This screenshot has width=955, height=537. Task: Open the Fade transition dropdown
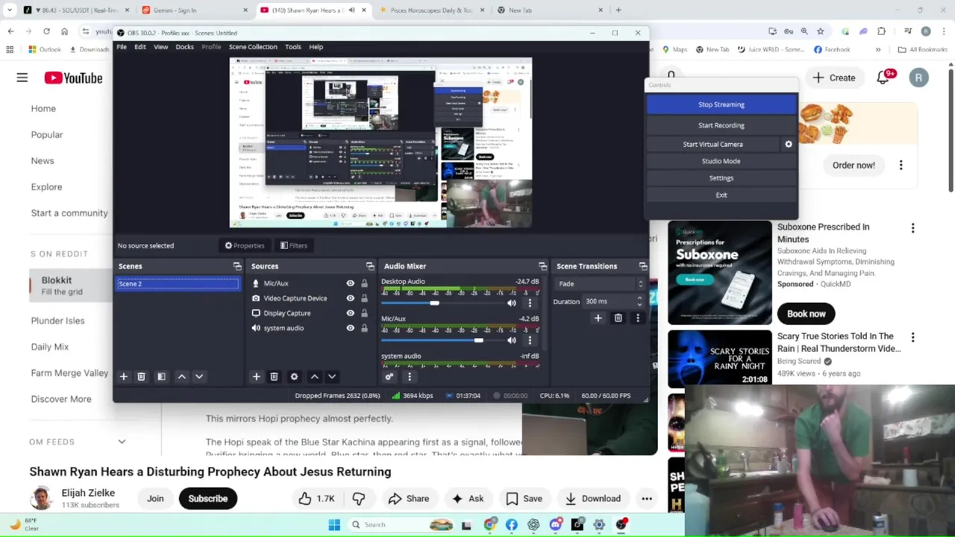point(599,283)
